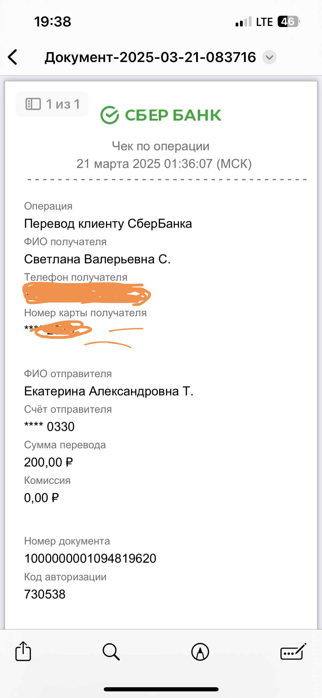Screen dimensions: 322x698
Task: Tap the document title Документ-2025-03-21-083716
Action: click(x=150, y=57)
